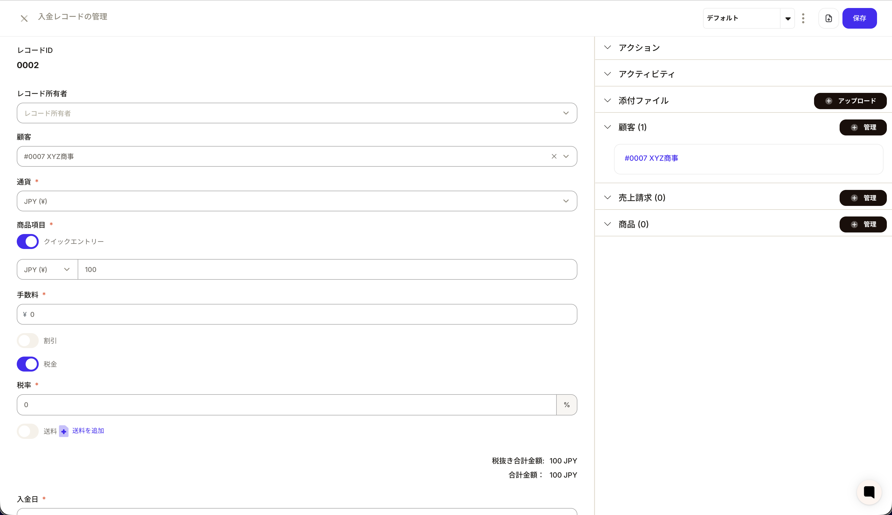Viewport: 892px width, 515px height.
Task: Open the 通貨 JPY (¥) dropdown
Action: pyautogui.click(x=297, y=201)
